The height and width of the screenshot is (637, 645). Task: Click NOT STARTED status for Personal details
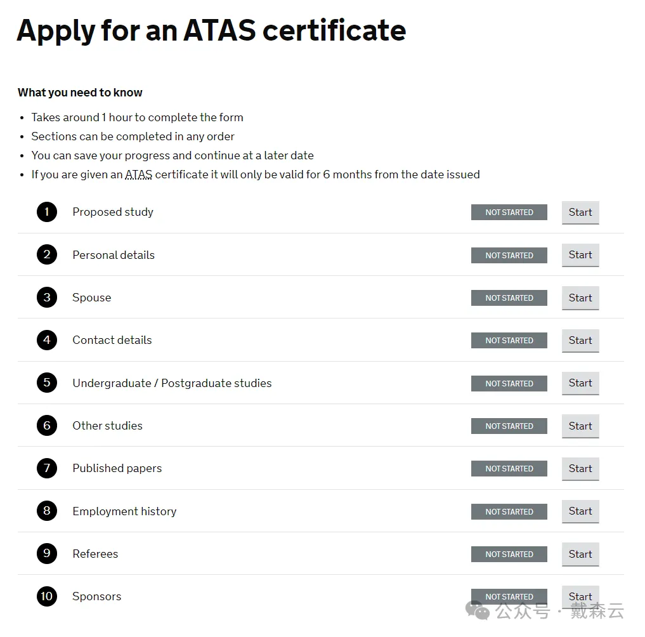point(509,255)
